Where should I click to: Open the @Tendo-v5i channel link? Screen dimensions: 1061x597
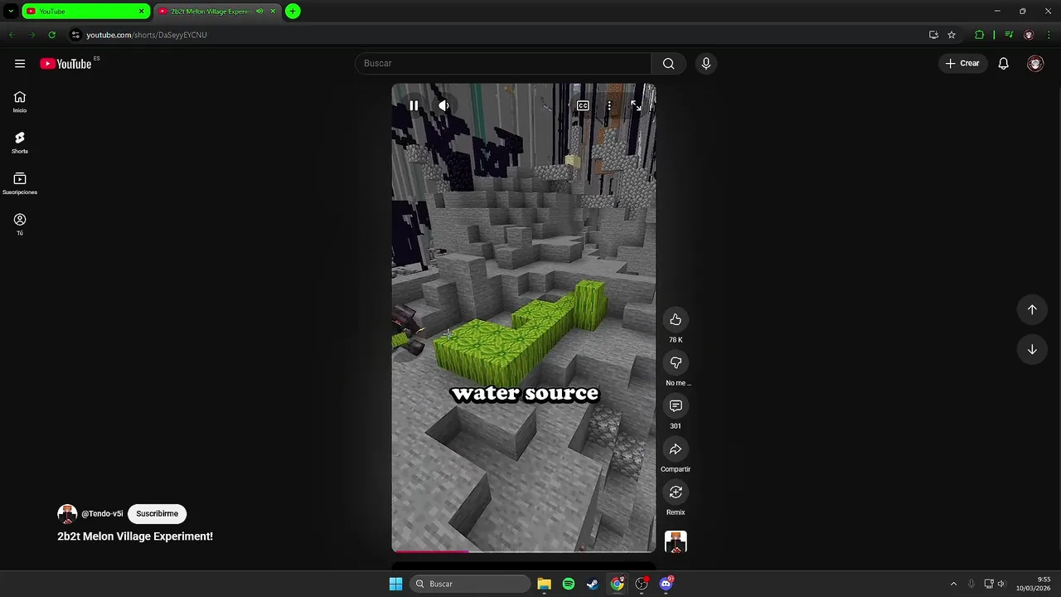102,513
